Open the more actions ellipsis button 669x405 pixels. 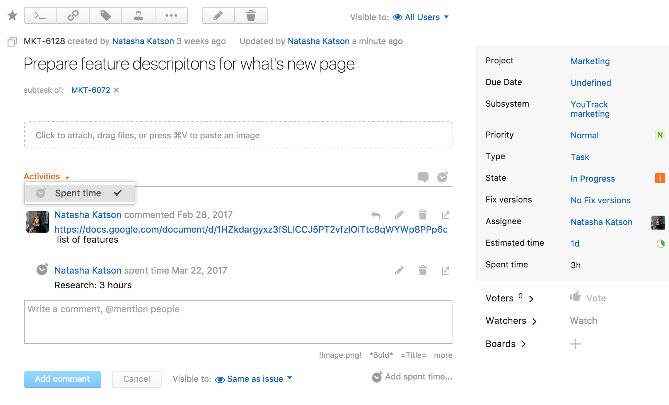(x=171, y=15)
